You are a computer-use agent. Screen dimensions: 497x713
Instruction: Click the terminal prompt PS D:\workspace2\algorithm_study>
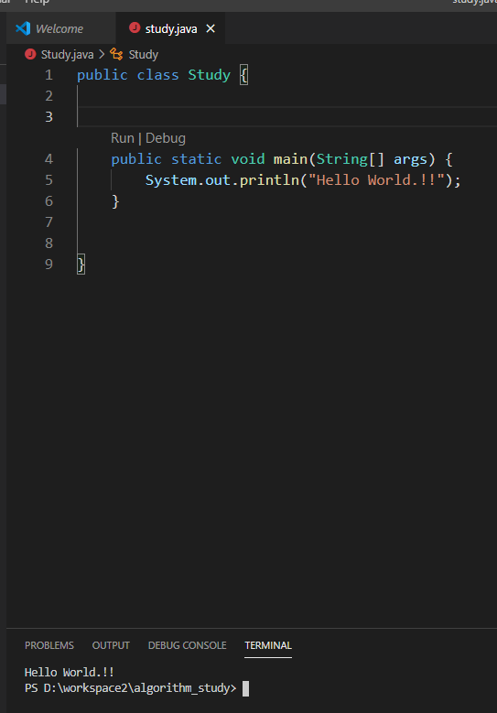(x=131, y=688)
